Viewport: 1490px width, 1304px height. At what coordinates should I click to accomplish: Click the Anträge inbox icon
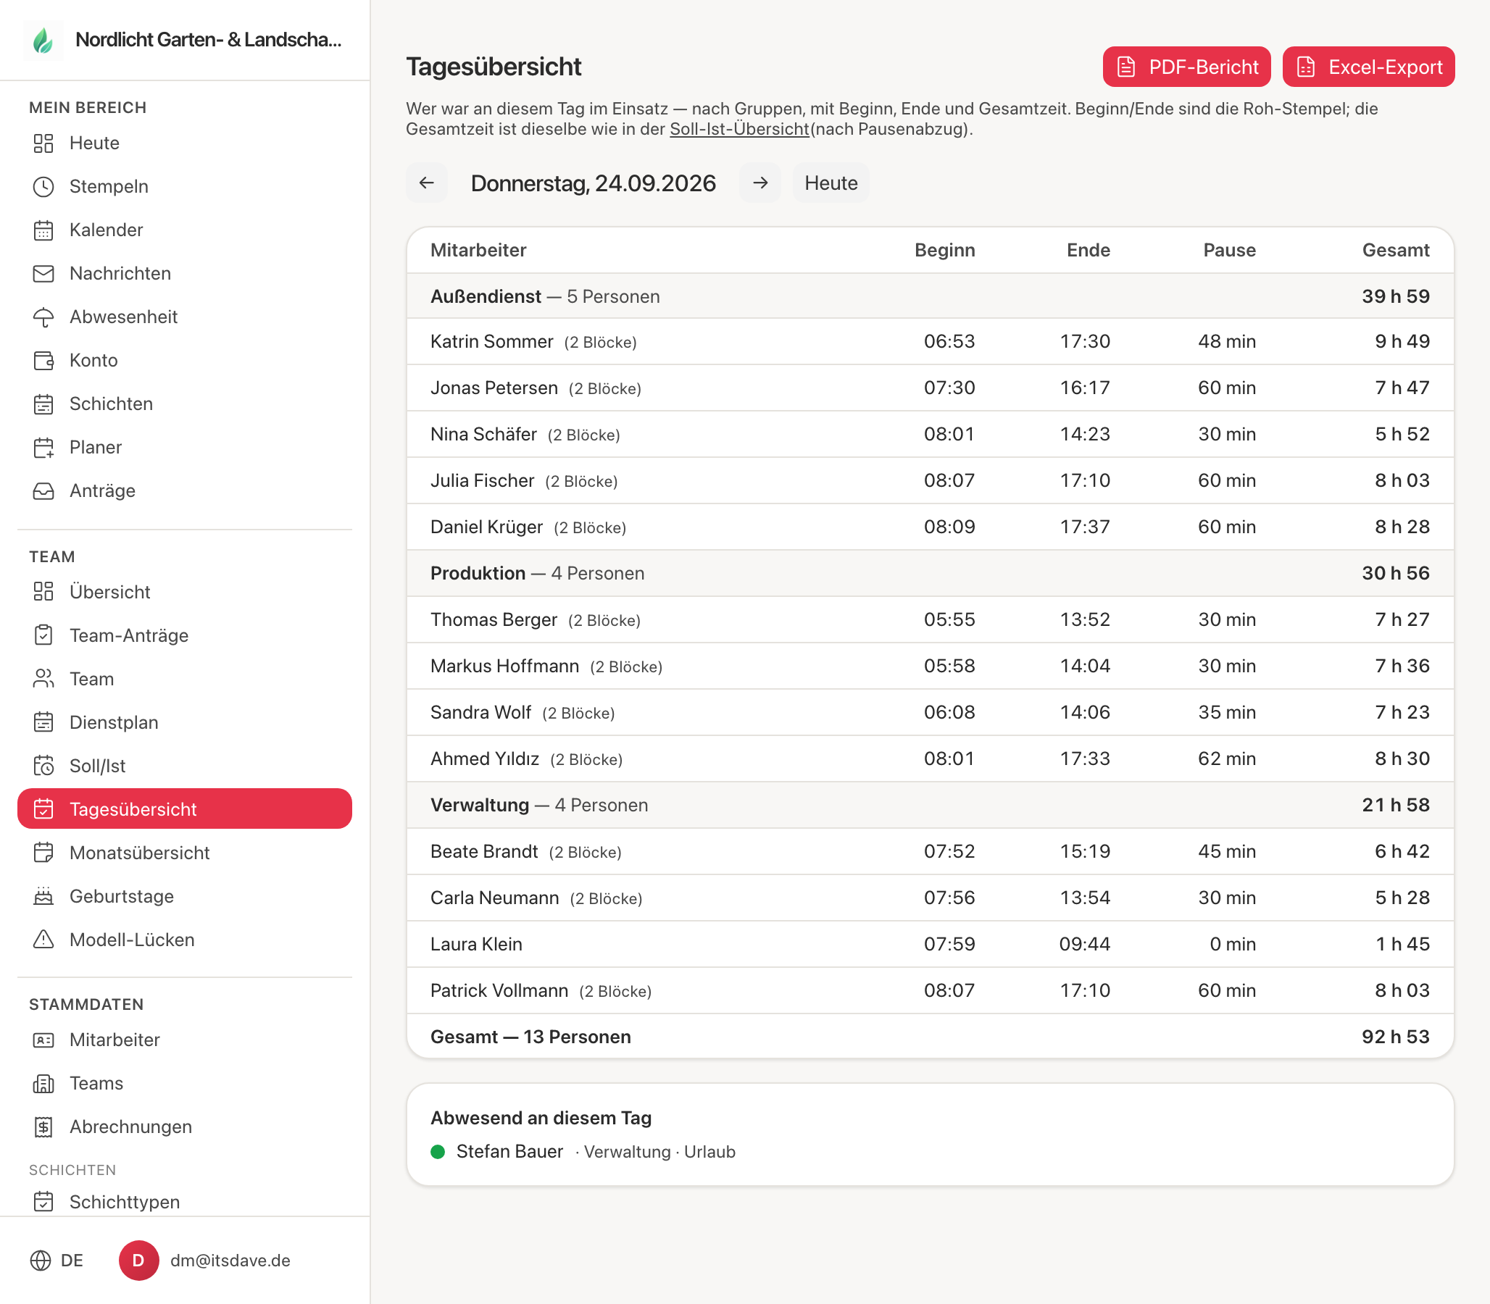[43, 491]
